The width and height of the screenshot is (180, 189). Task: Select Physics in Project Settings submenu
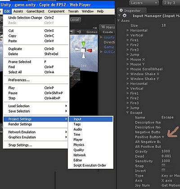point(90,145)
